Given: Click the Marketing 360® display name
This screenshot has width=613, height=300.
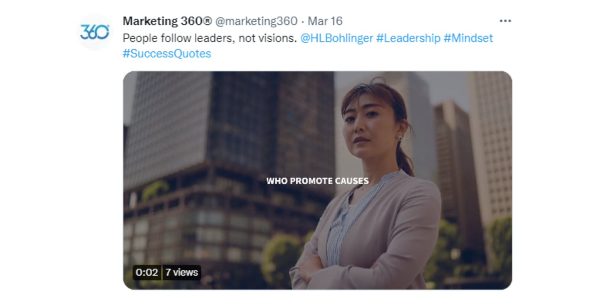Looking at the screenshot, I should pos(167,21).
